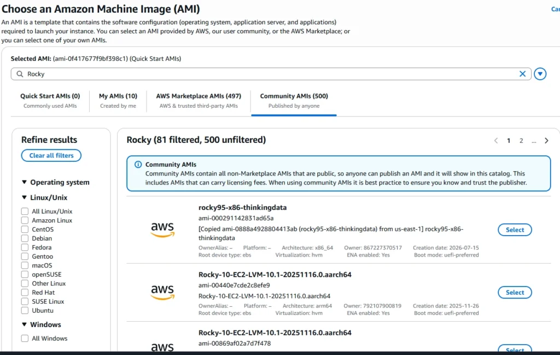This screenshot has height=355, width=560.
Task: Open the ellipsis for more pages
Action: click(534, 141)
